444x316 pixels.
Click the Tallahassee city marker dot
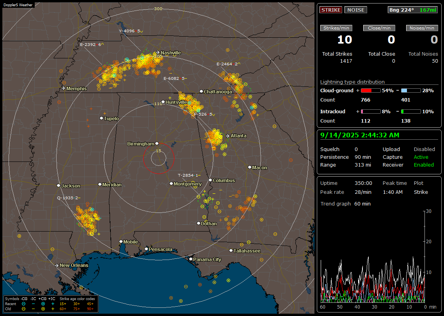[231, 251]
